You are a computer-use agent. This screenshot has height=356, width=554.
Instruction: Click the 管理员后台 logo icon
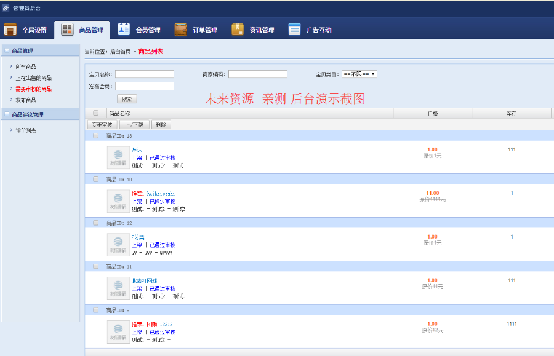point(6,8)
